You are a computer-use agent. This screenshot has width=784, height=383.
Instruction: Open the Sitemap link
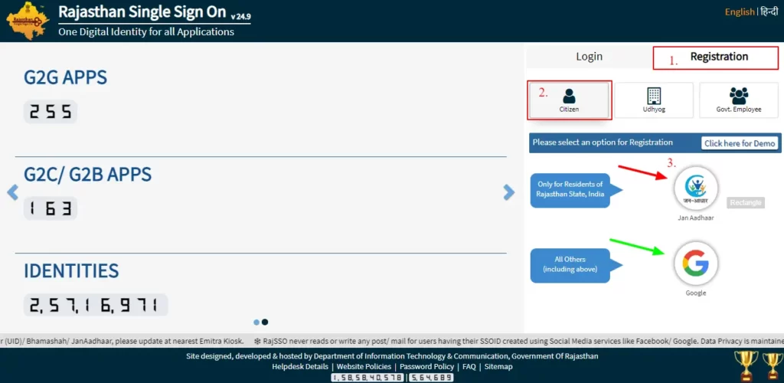498,366
